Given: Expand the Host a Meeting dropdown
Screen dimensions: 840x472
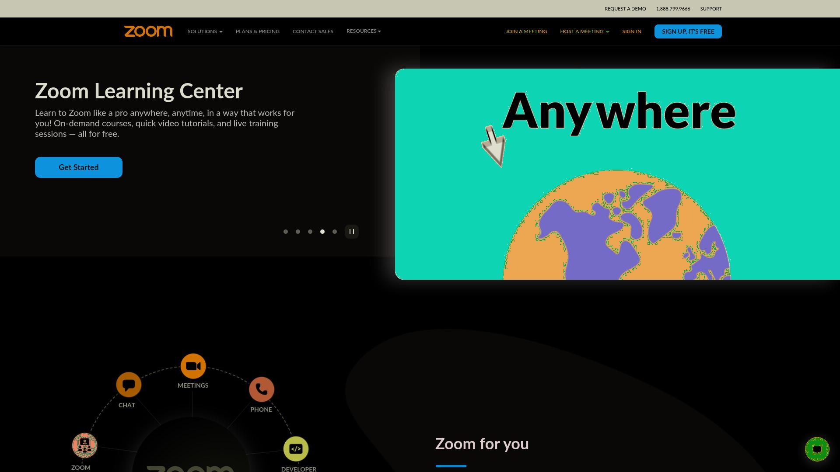Looking at the screenshot, I should tap(584, 31).
